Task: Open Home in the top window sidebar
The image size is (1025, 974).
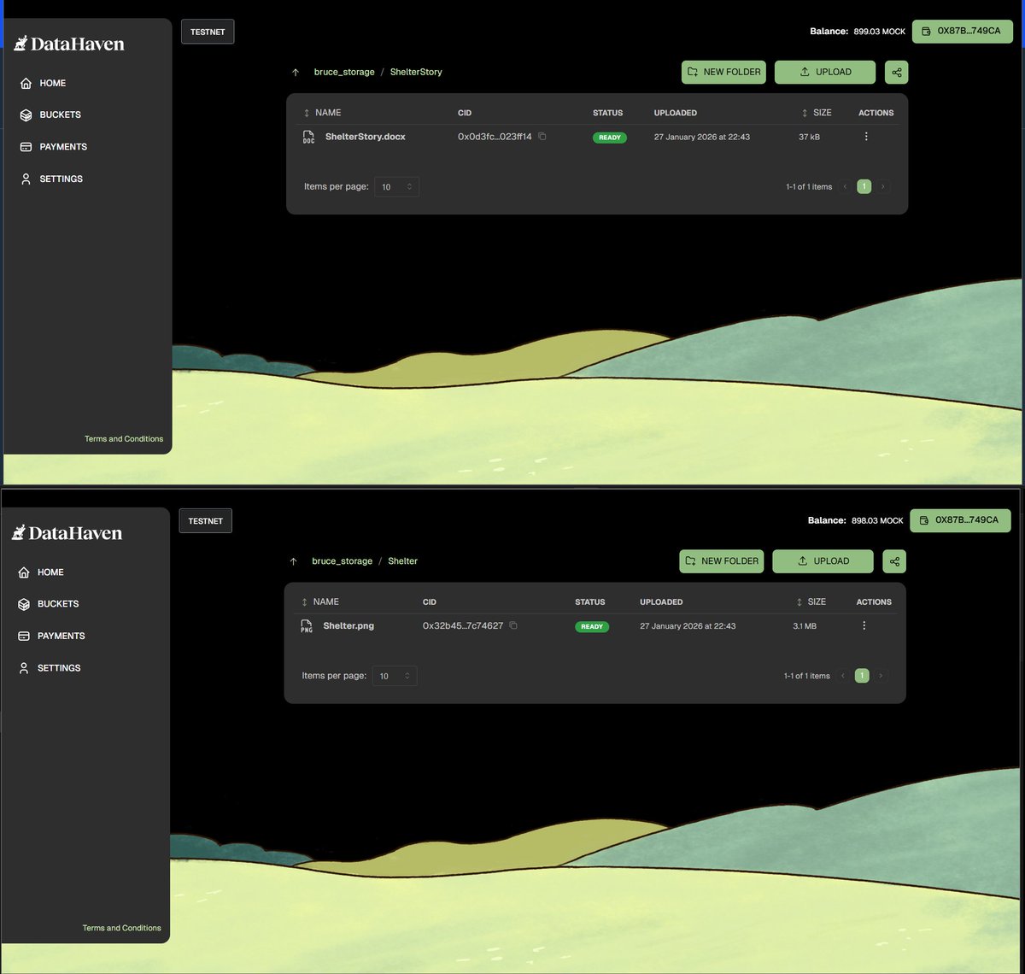Action: coord(43,83)
